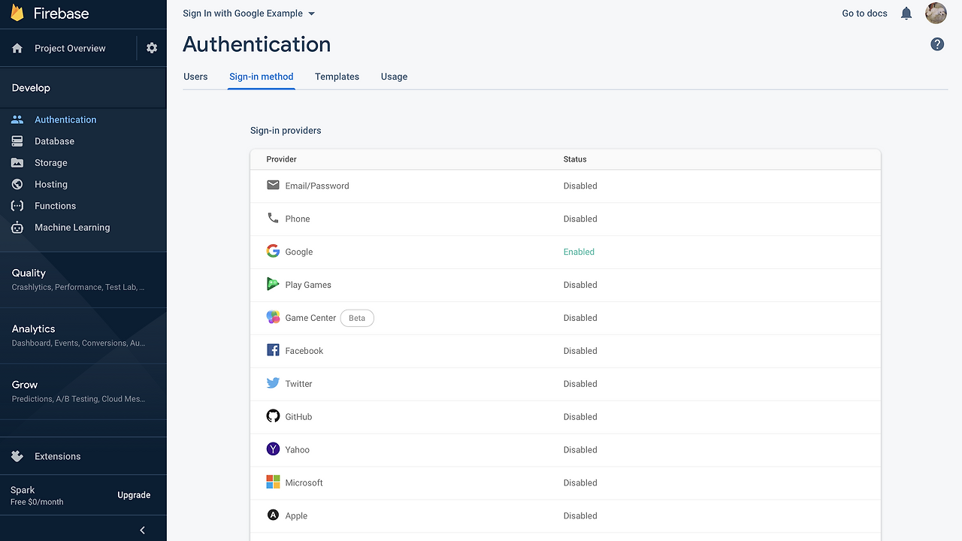Switch to the Users tab
The width and height of the screenshot is (962, 541).
pyautogui.click(x=195, y=77)
